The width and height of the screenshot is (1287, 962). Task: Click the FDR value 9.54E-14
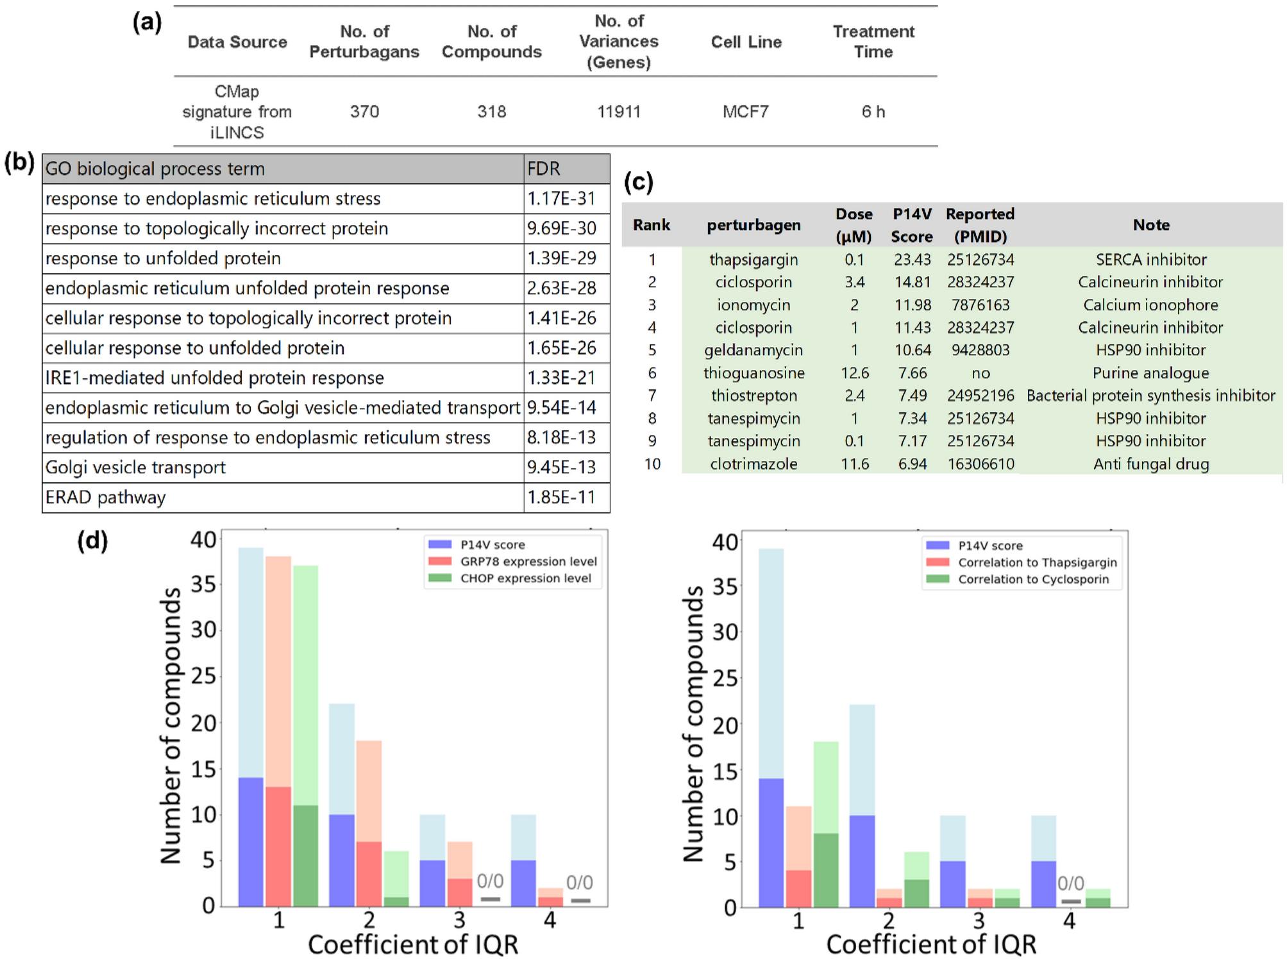(562, 408)
